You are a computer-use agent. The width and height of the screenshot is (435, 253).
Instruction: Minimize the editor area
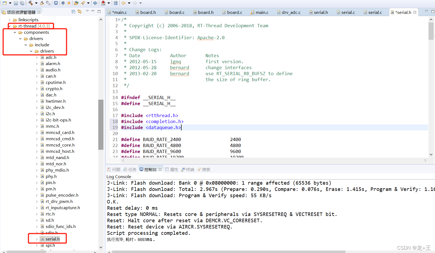tap(427, 11)
